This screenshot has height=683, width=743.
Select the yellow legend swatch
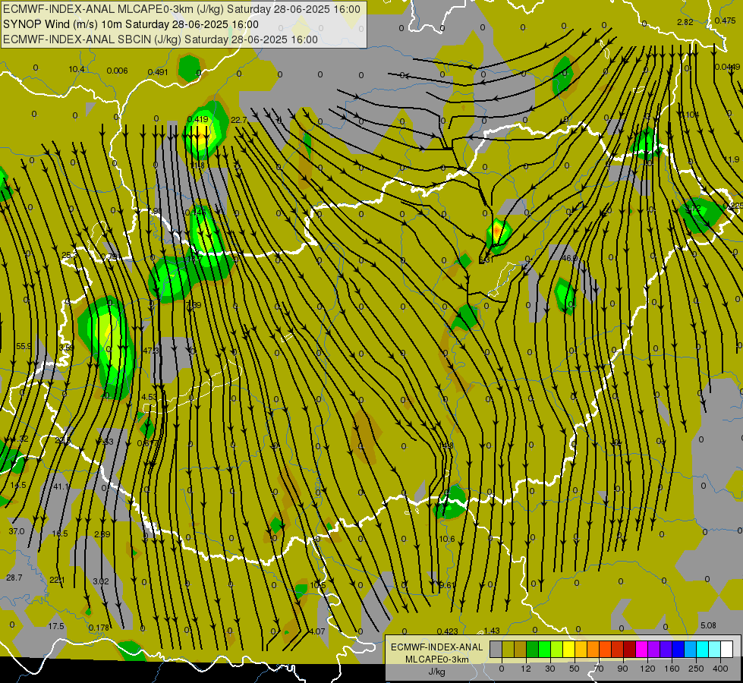pyautogui.click(x=568, y=650)
